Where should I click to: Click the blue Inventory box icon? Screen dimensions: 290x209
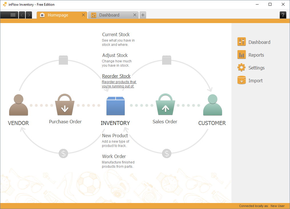116,106
